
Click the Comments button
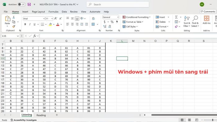point(208,11)
